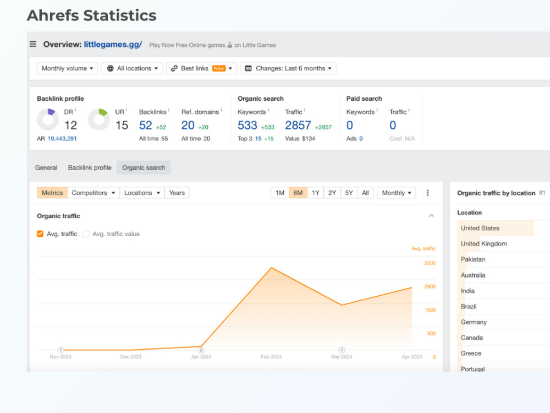This screenshot has width=550, height=413.
Task: Click the globe icon in All locations
Action: 110,68
